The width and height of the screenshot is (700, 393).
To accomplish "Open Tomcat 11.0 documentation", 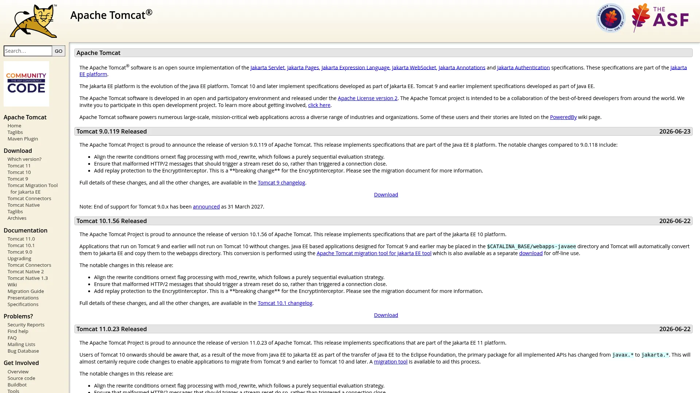I will pyautogui.click(x=21, y=239).
